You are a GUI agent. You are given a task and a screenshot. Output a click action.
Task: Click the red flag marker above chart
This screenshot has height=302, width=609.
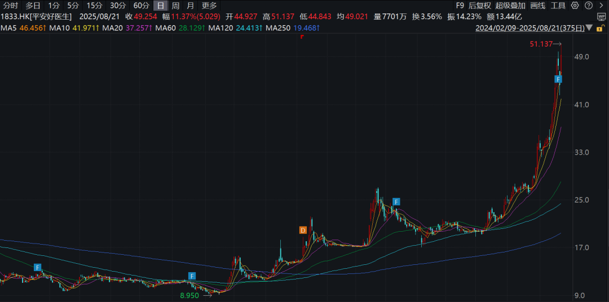[302, 37]
